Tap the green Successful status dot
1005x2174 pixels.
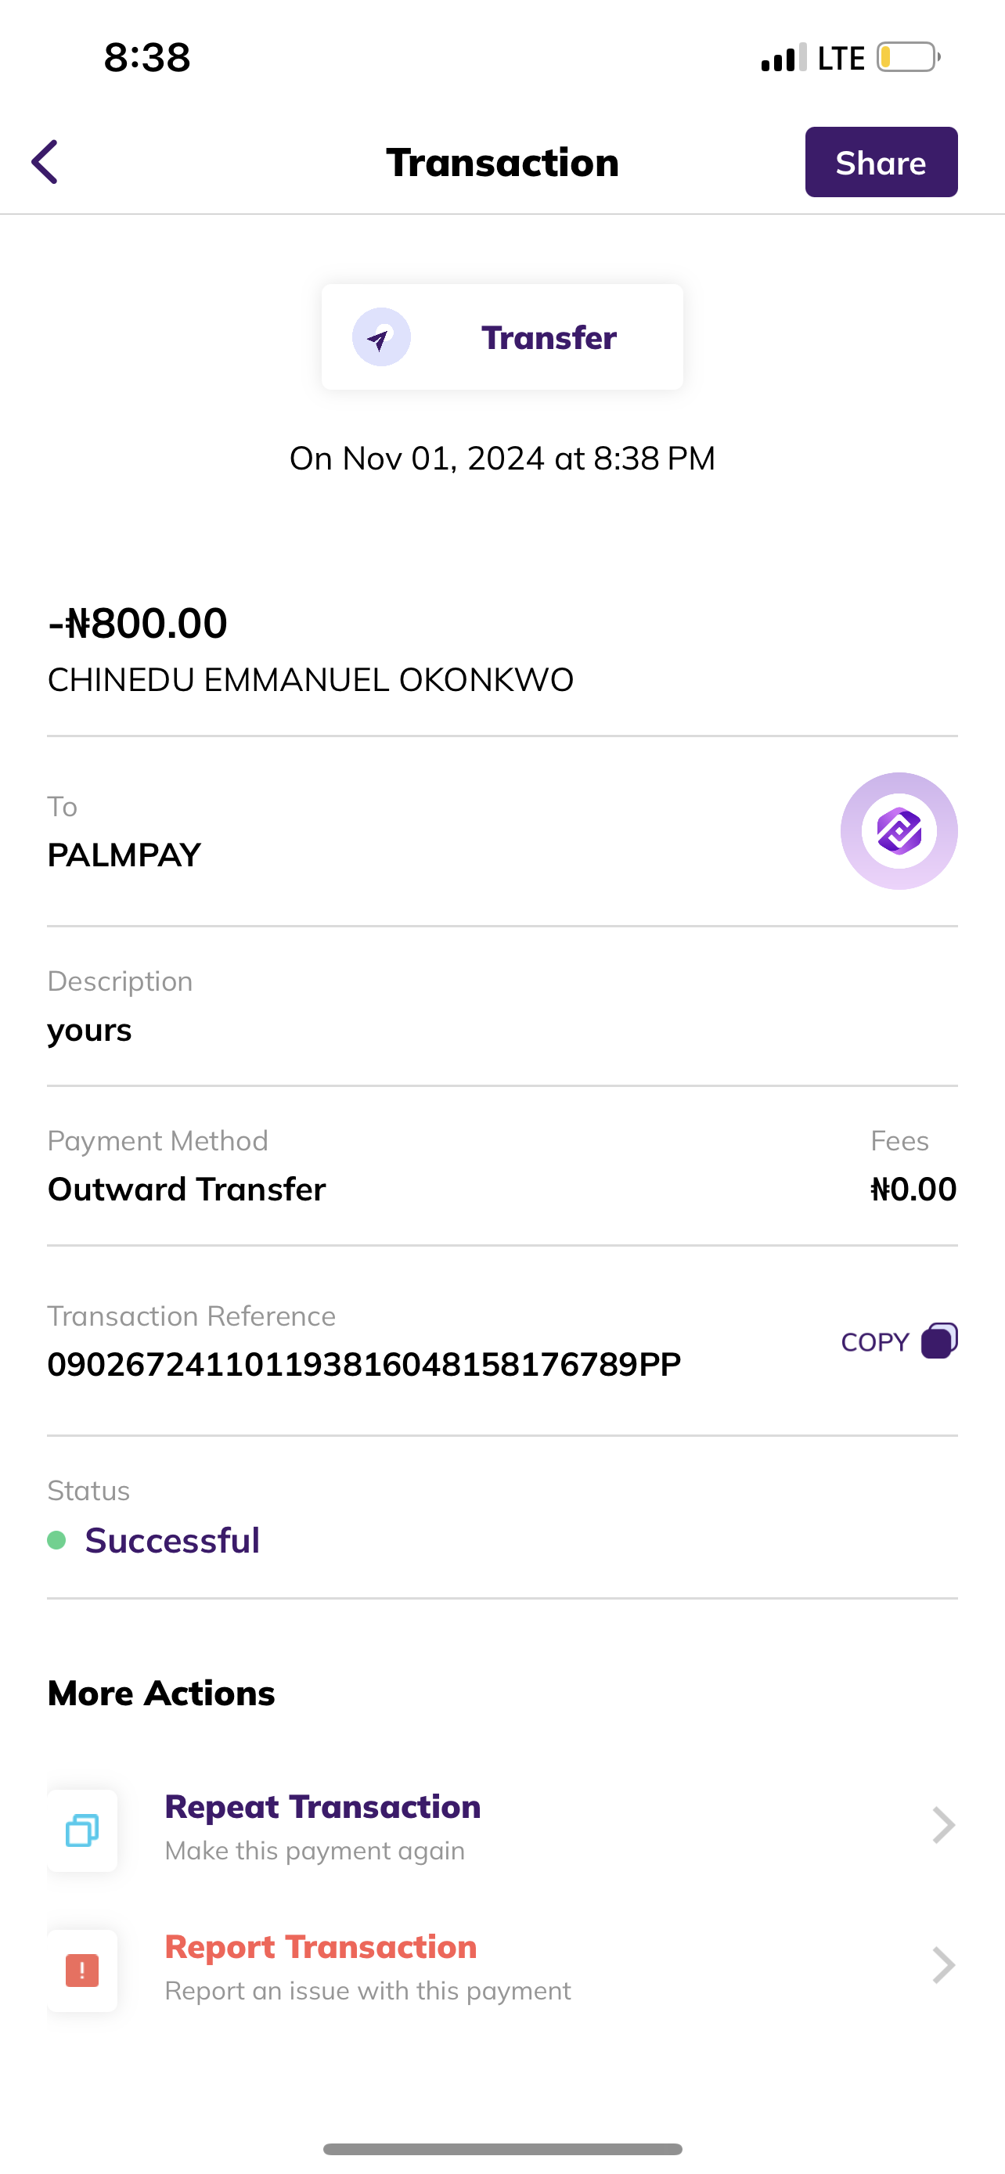click(x=56, y=1540)
